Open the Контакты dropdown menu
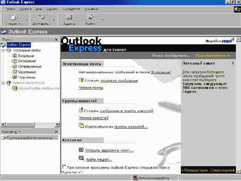 [x=20, y=132]
